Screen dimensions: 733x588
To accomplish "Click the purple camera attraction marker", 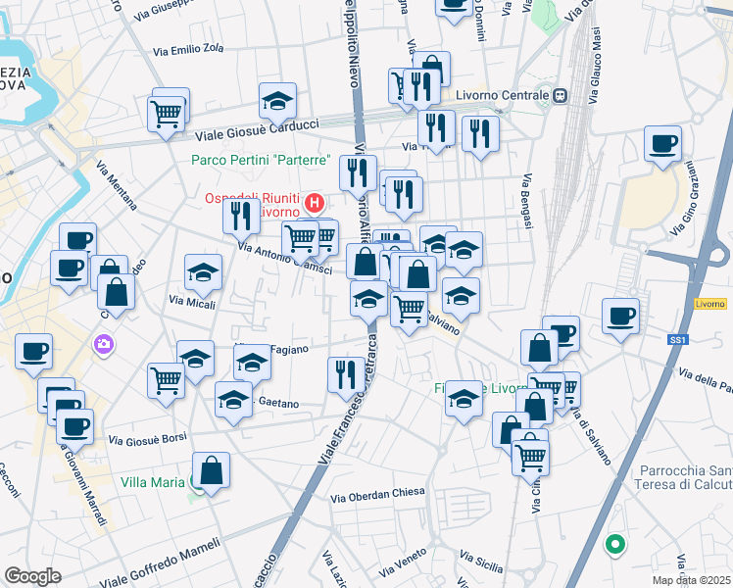I will tap(104, 345).
